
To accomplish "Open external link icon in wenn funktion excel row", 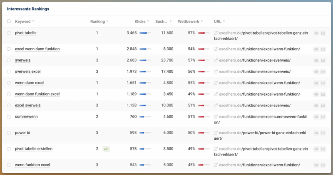I will point(216,165).
